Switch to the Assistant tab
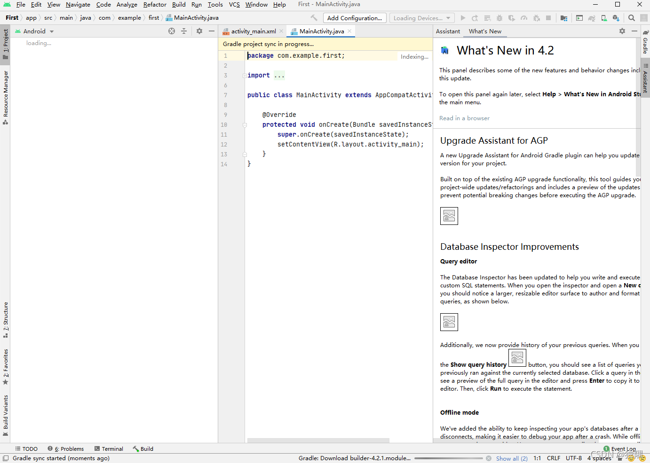The height and width of the screenshot is (463, 650). pyautogui.click(x=448, y=31)
